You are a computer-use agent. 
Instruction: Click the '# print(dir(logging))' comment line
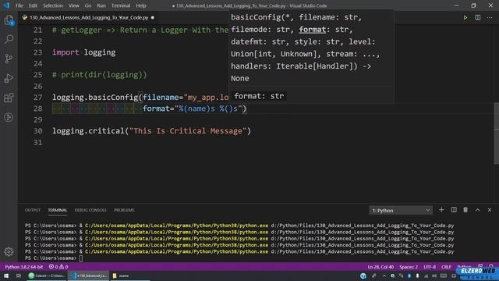click(100, 75)
